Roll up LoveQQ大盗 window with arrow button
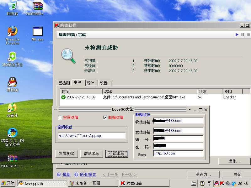This screenshot has width=251, height=188. [190, 110]
